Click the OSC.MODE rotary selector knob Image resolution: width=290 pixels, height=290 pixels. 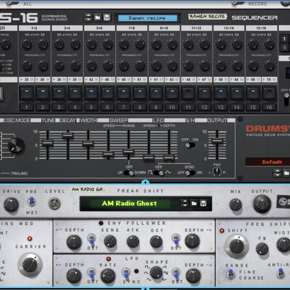pyautogui.click(x=16, y=145)
